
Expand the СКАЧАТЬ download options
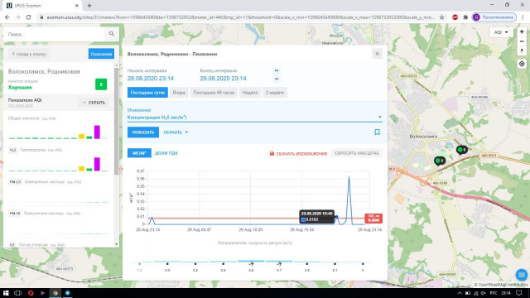point(176,132)
